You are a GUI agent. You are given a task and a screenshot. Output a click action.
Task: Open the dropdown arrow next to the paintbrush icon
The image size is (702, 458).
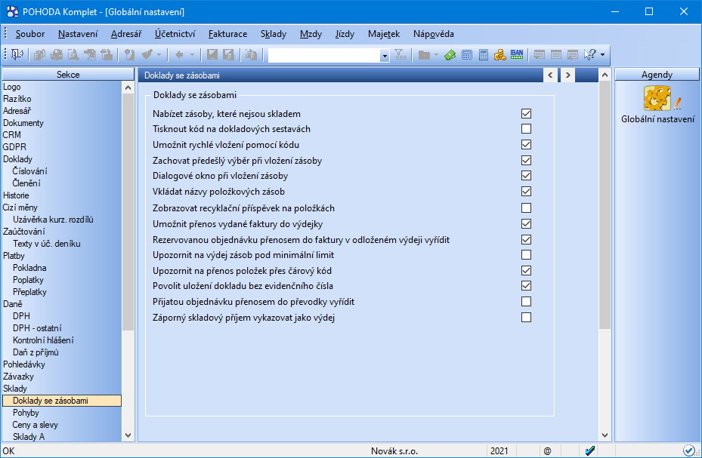[159, 55]
